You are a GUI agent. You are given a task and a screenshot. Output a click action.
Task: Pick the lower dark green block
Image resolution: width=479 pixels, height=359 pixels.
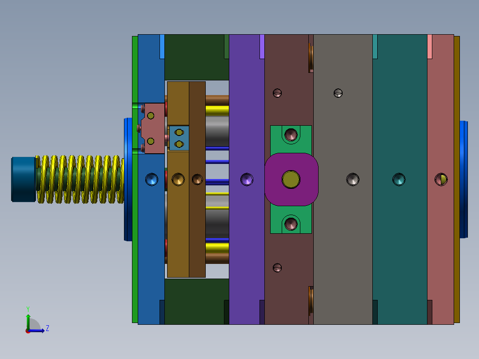tap(197, 302)
